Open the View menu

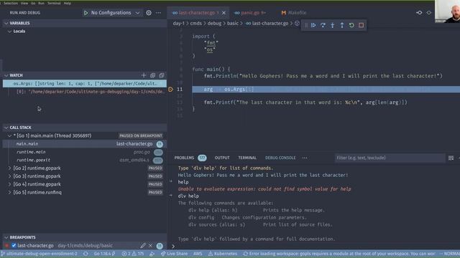coord(24,3)
